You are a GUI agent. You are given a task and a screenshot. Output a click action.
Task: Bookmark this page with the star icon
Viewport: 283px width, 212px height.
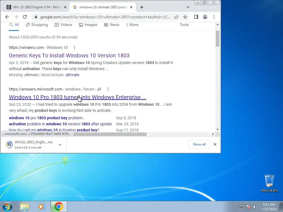click(x=185, y=17)
